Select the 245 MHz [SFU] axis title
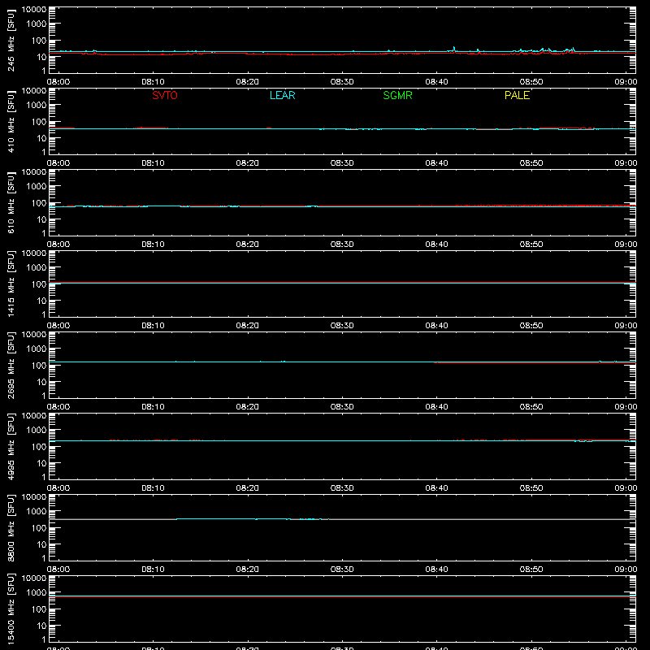Viewport: 650px width, 650px height. [11, 40]
